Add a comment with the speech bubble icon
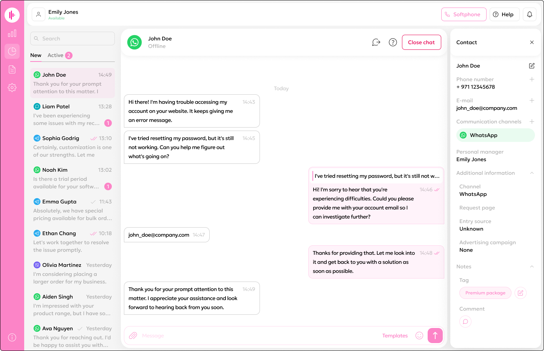The image size is (544, 351). (x=465, y=322)
